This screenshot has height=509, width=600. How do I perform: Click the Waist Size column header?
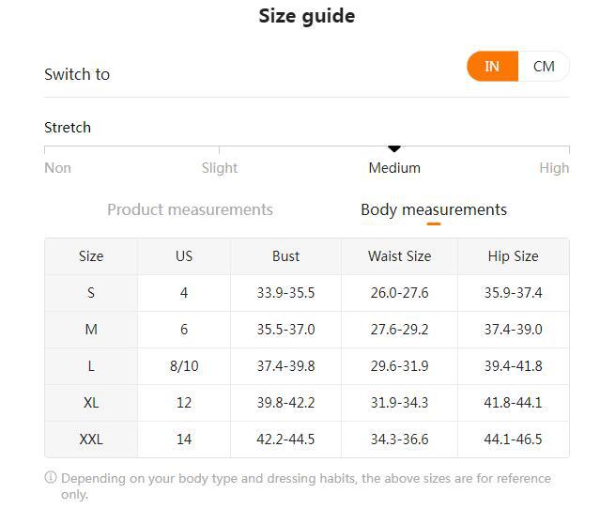[x=399, y=256]
